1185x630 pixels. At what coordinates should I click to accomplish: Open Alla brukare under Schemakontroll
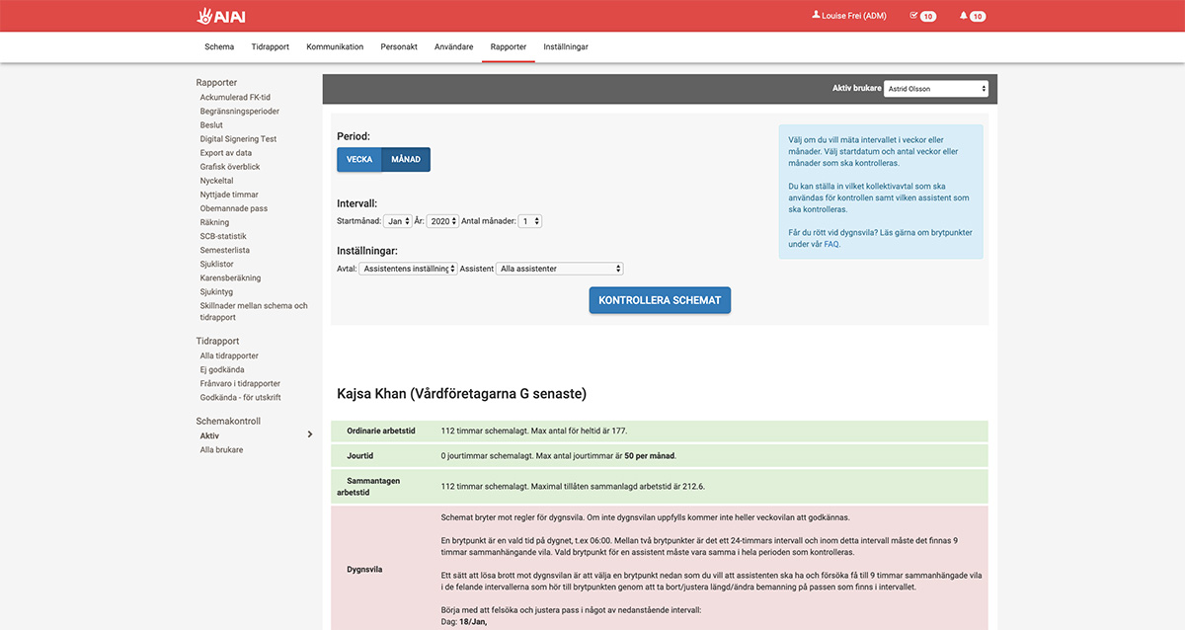pyautogui.click(x=221, y=449)
